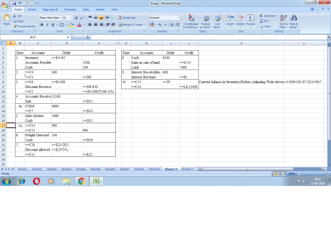Toggle Underline formatting
331x246 pixels.
(x=53, y=25)
